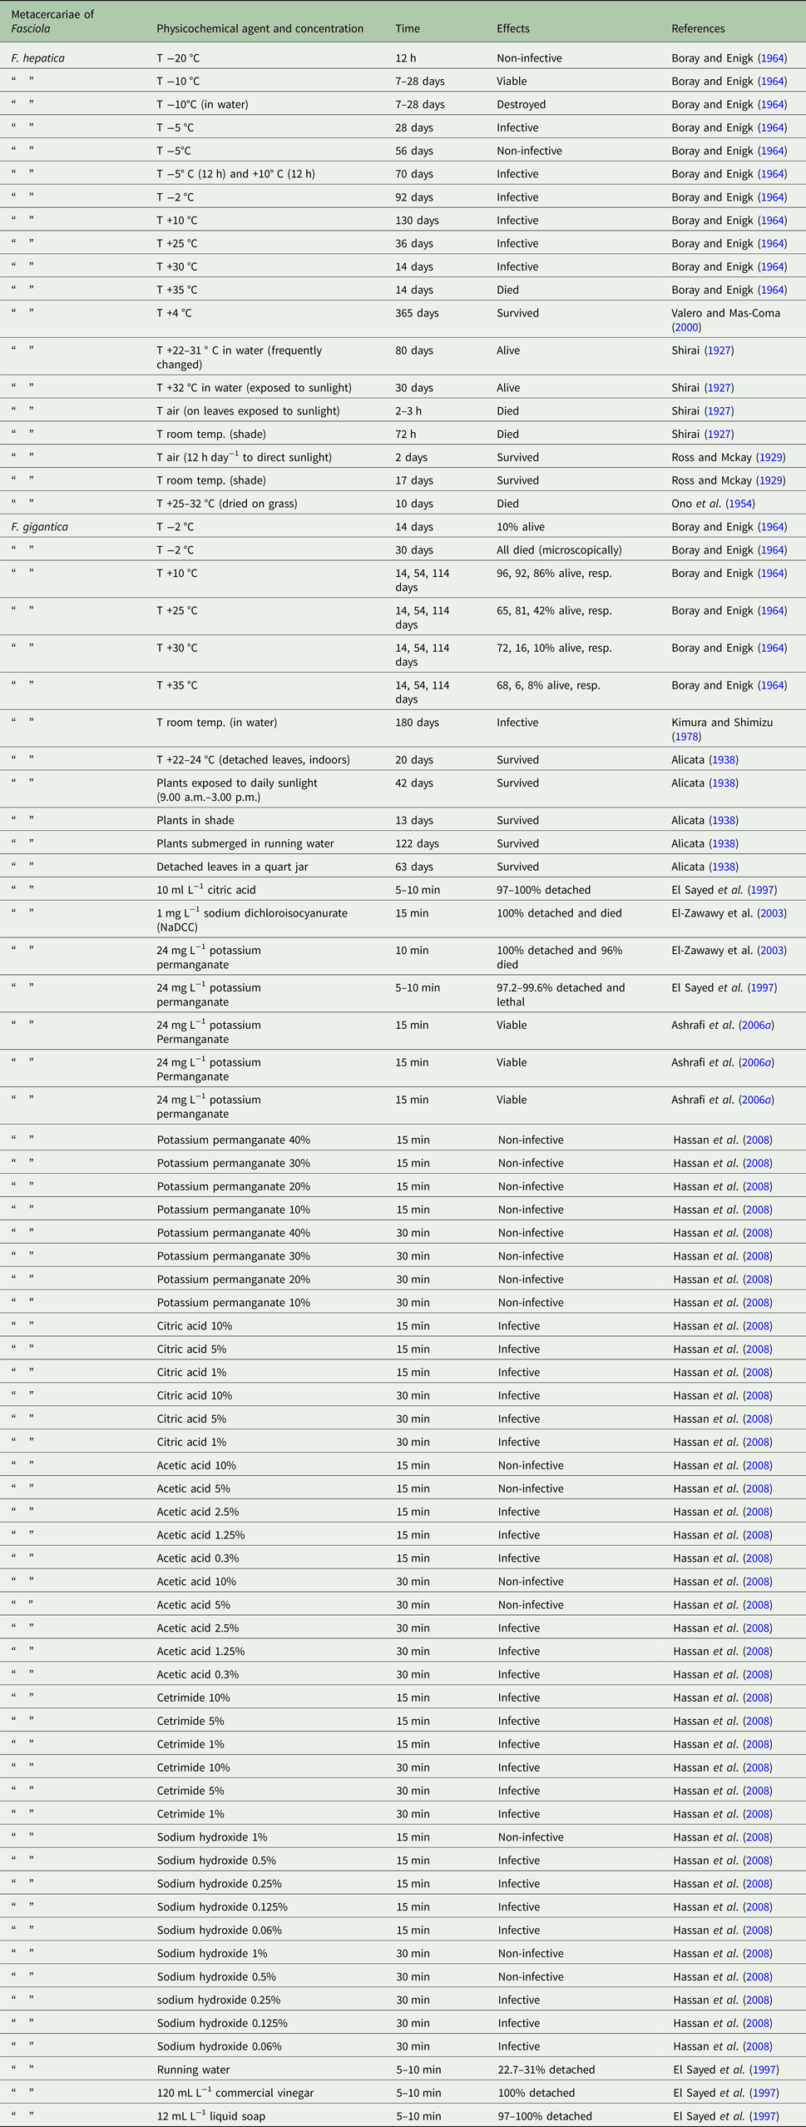Follow the El-Zawawy 2003 link in the NaDCC row
806x2127 pixels.
(x=770, y=913)
